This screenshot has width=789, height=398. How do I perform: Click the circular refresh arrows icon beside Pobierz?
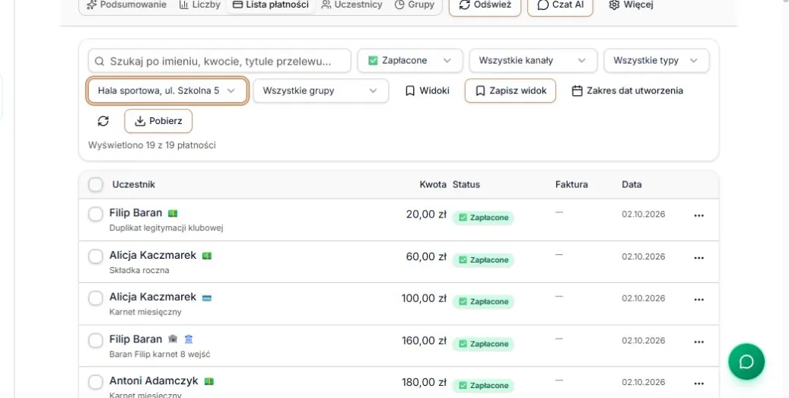click(x=103, y=121)
